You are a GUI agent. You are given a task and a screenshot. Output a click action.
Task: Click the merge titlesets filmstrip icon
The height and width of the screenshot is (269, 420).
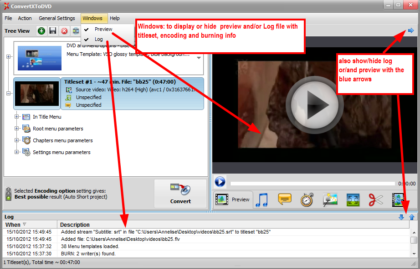[76, 31]
